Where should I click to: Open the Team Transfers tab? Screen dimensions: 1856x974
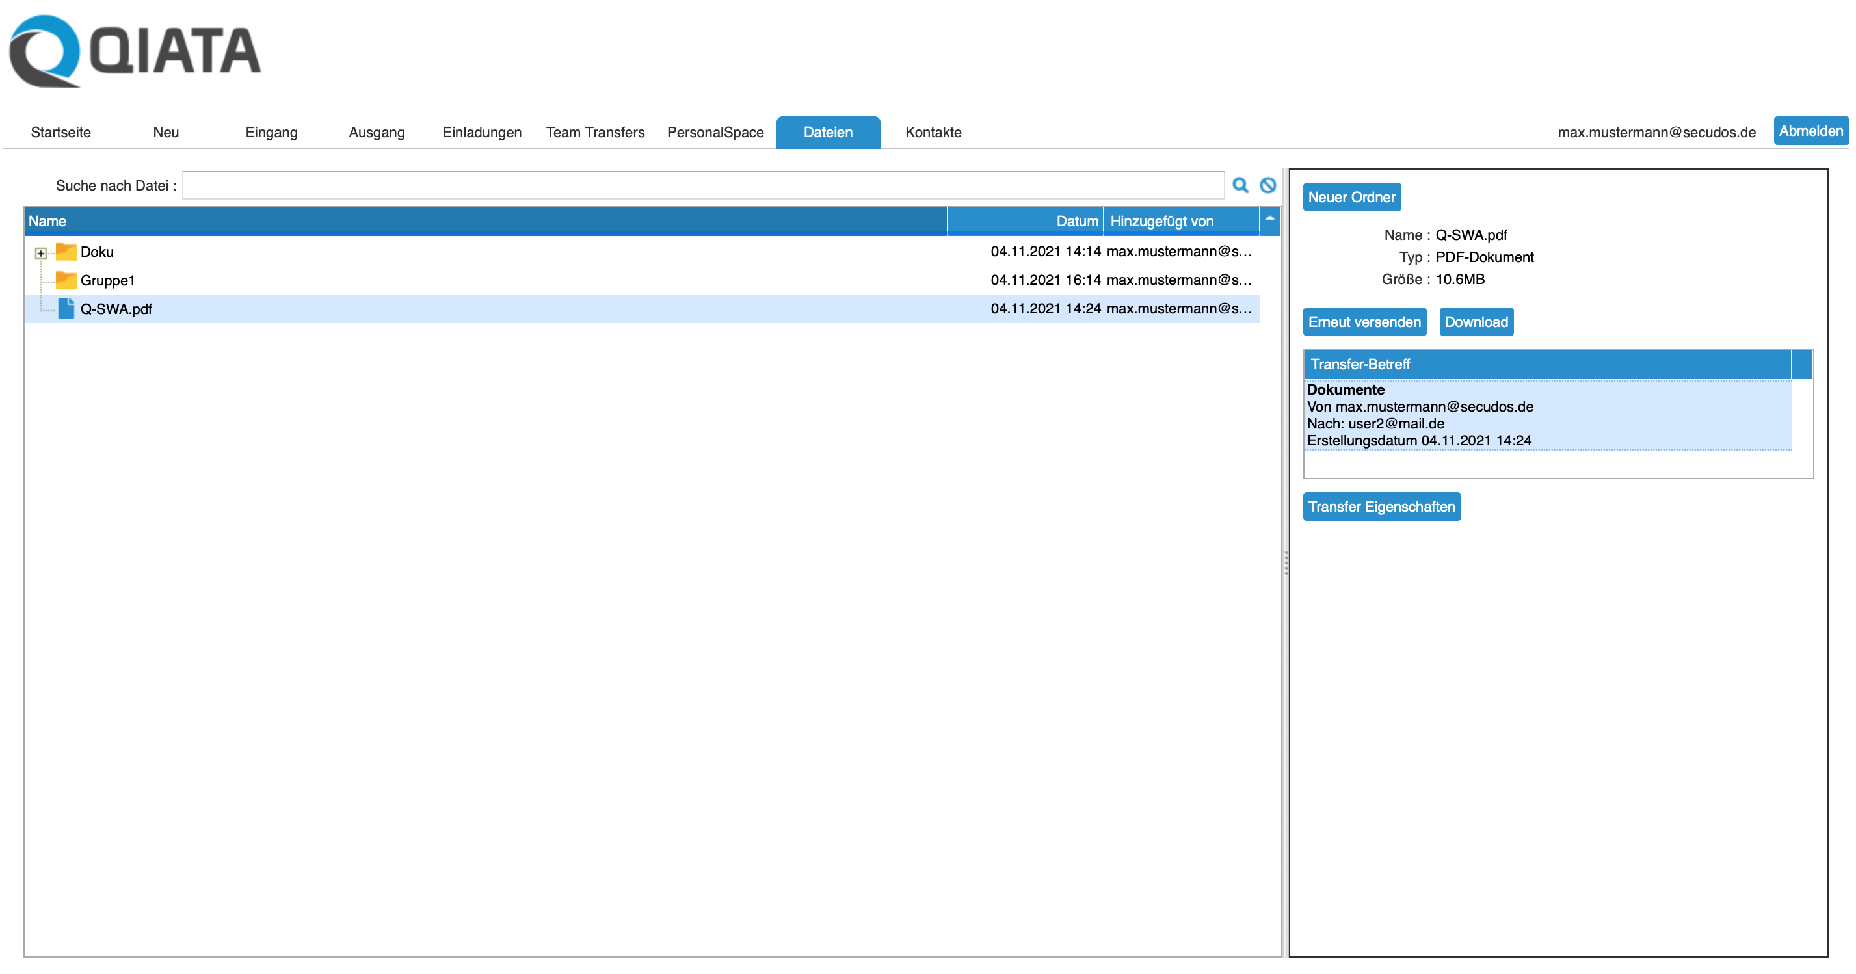(594, 133)
